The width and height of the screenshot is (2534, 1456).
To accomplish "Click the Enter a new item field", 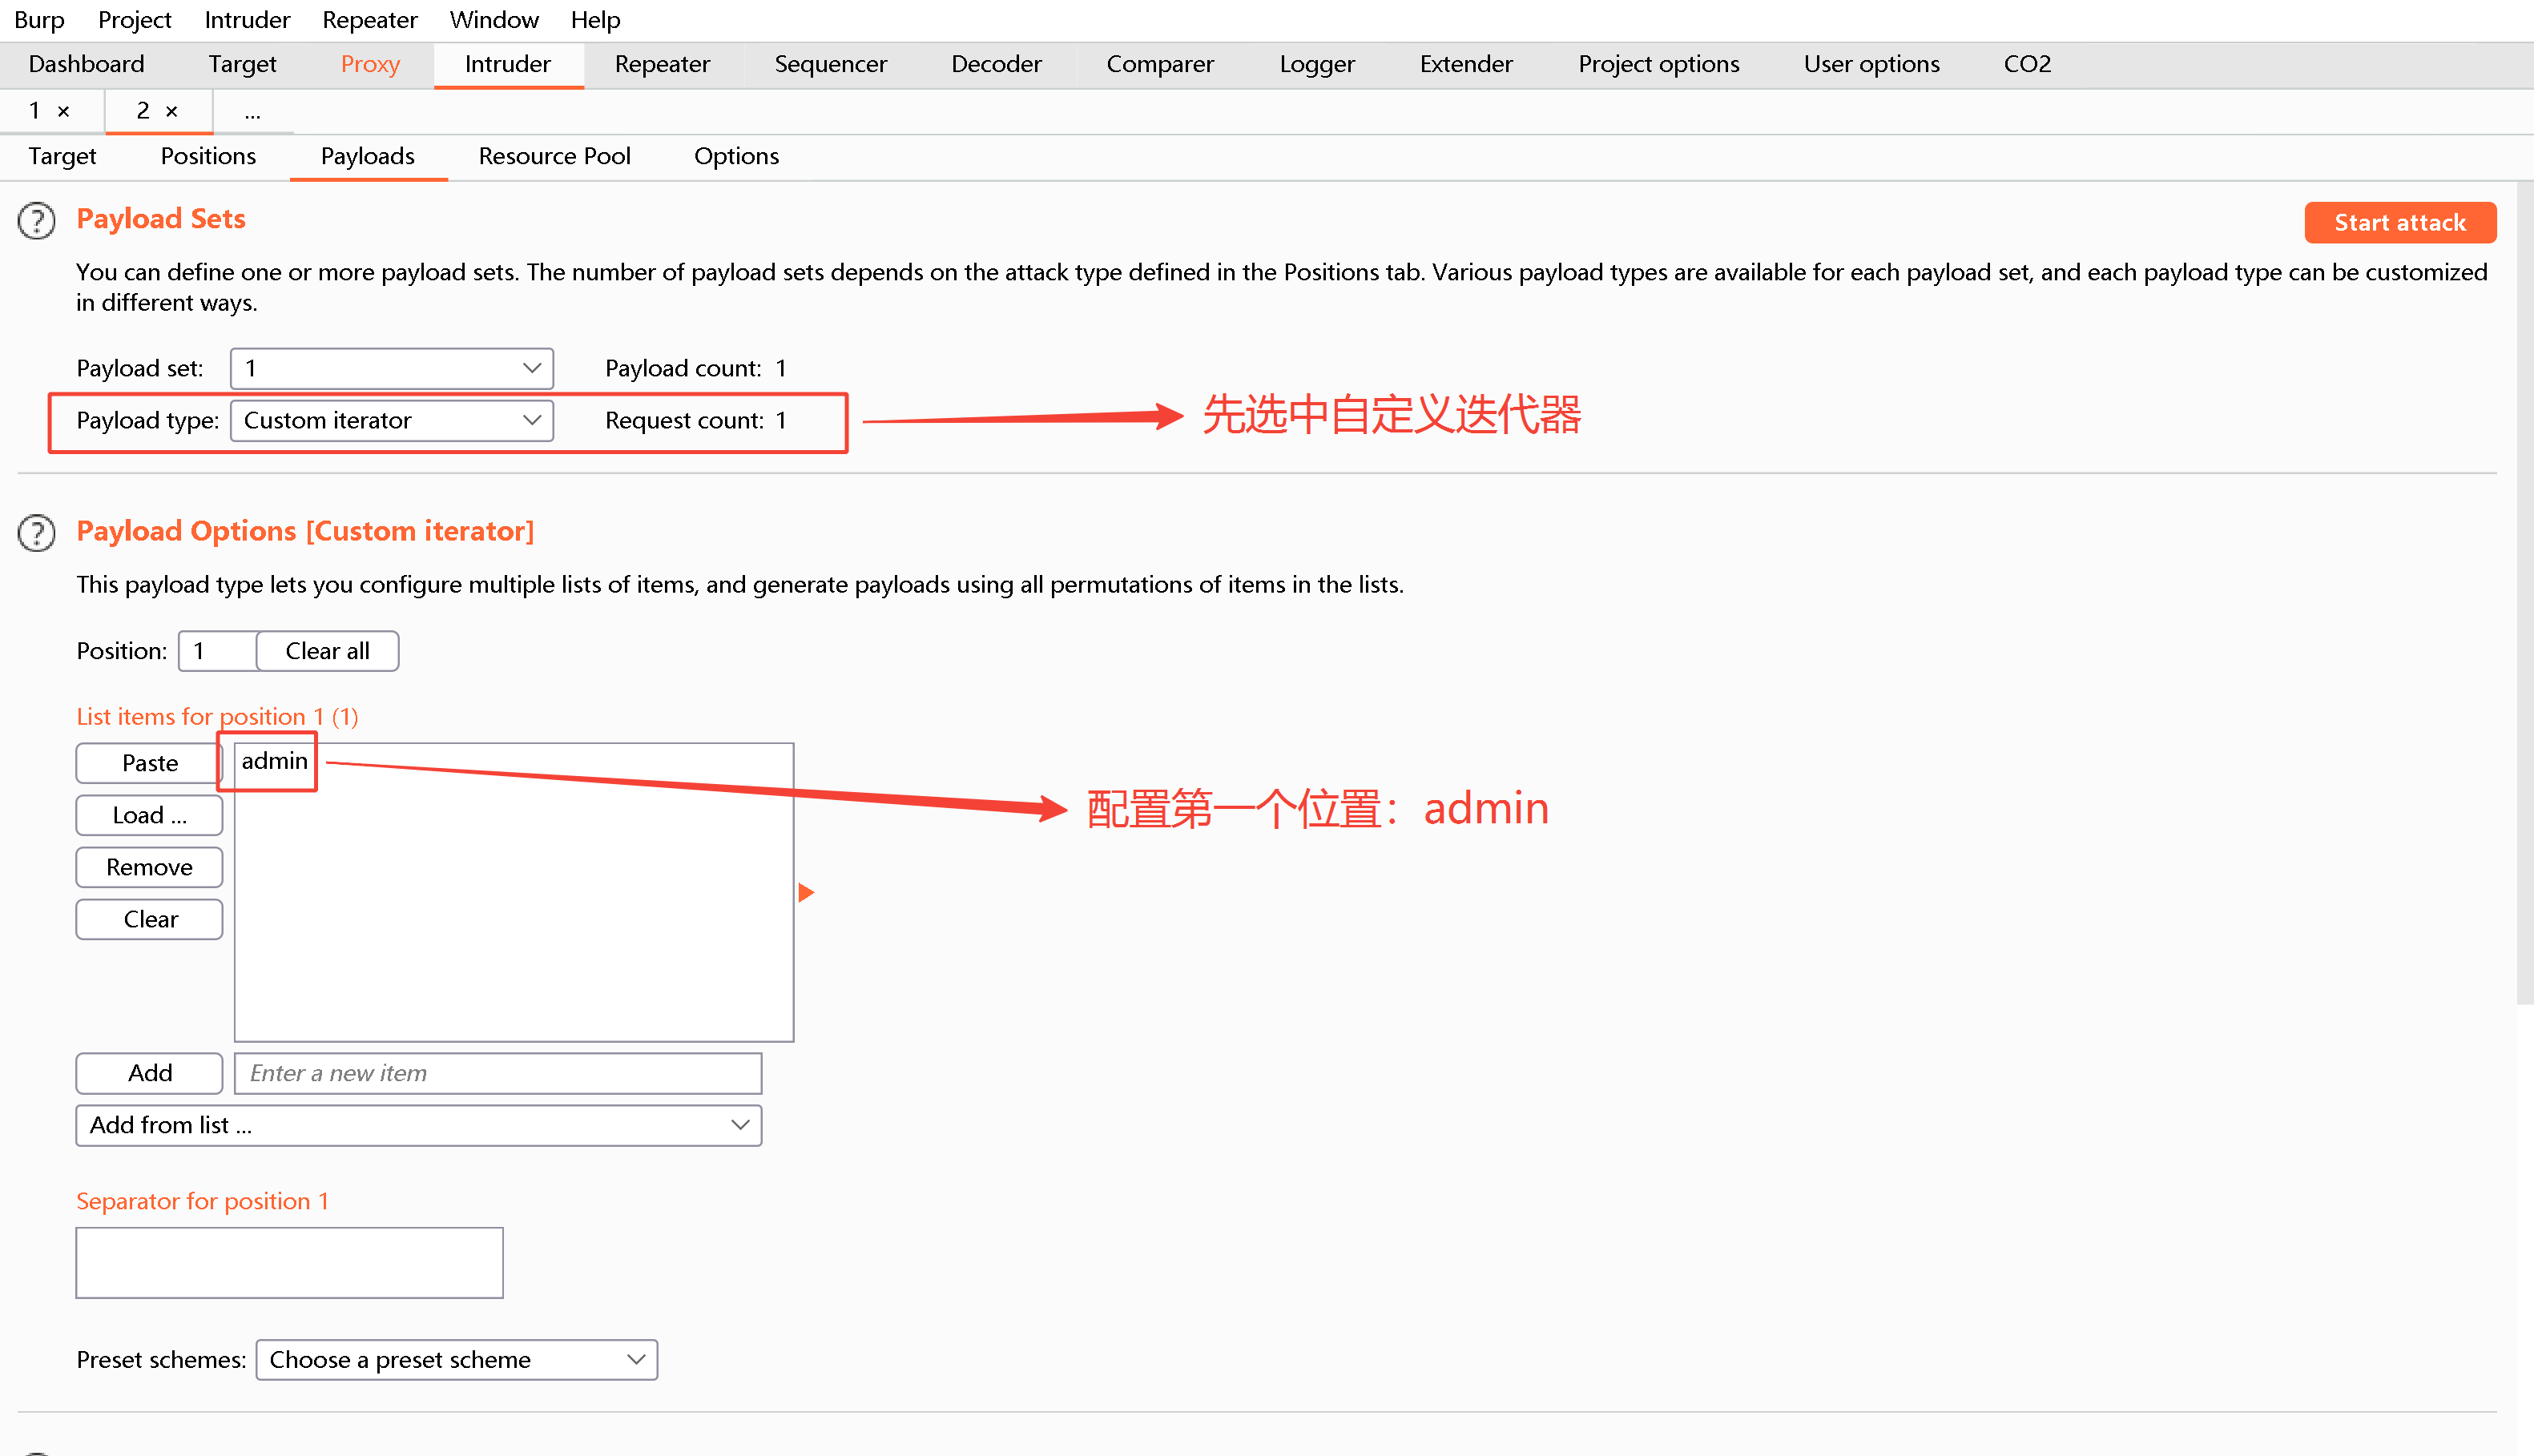I will coord(497,1073).
